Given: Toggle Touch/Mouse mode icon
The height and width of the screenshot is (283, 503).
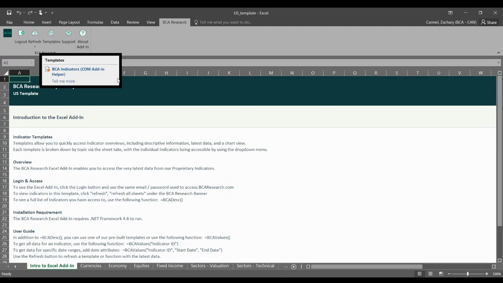Looking at the screenshot, I should [40, 13].
